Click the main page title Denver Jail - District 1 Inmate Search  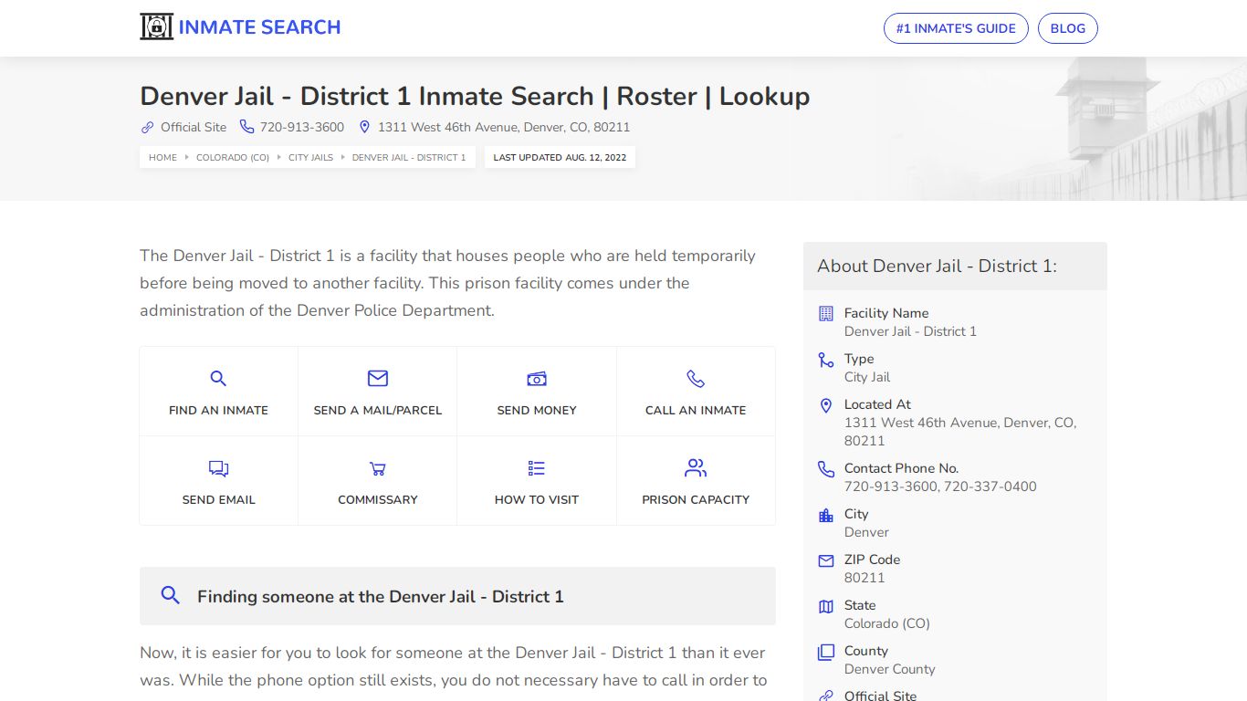(475, 96)
